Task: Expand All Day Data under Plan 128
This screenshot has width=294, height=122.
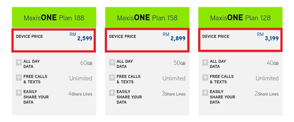Action: click(205, 63)
